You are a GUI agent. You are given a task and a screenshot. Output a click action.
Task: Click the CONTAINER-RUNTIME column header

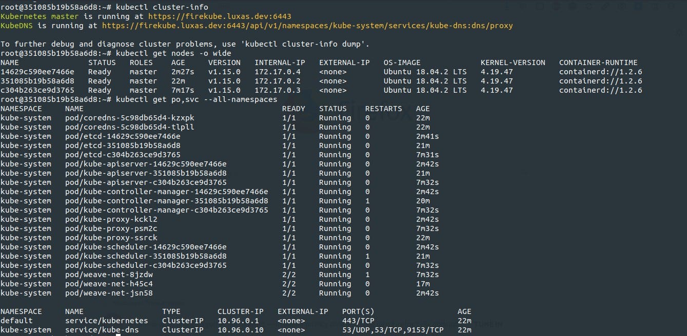pyautogui.click(x=598, y=62)
